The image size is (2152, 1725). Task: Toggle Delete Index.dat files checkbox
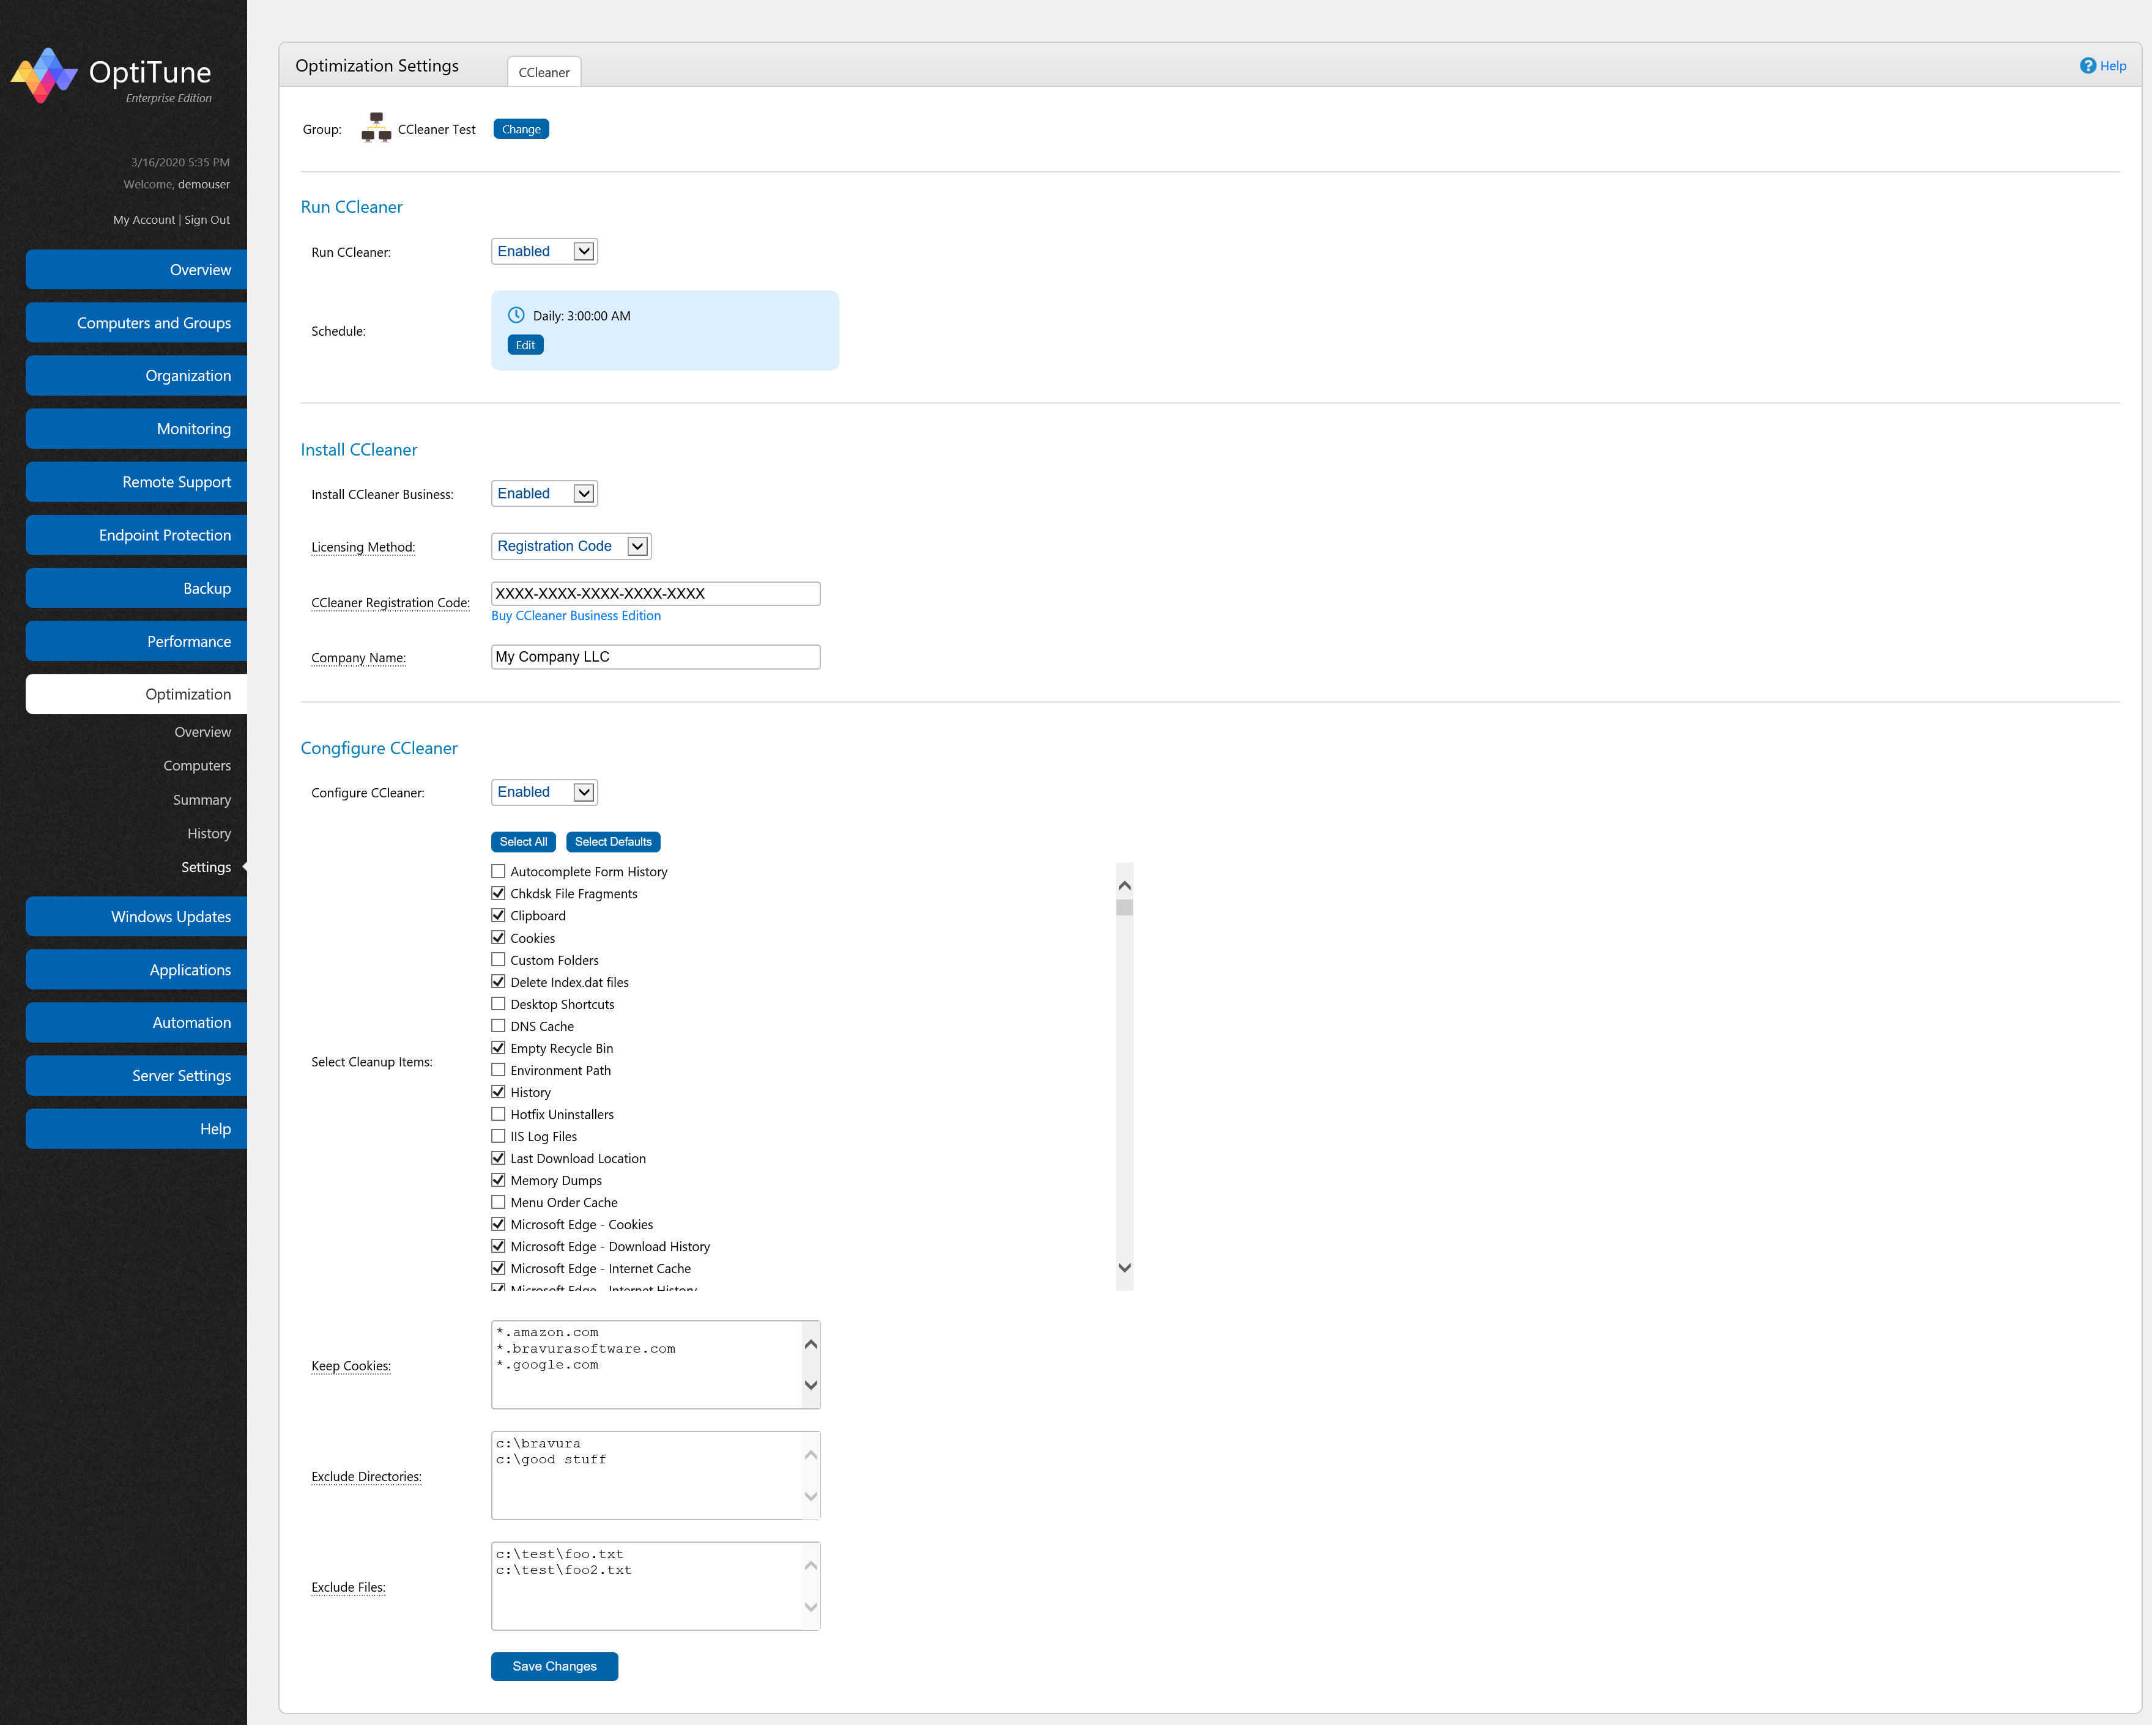click(x=498, y=981)
